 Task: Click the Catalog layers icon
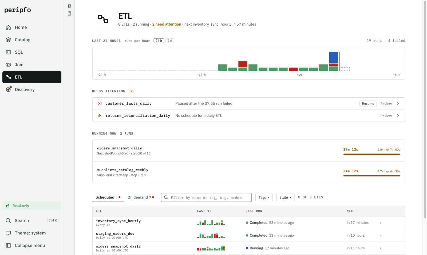[8, 40]
